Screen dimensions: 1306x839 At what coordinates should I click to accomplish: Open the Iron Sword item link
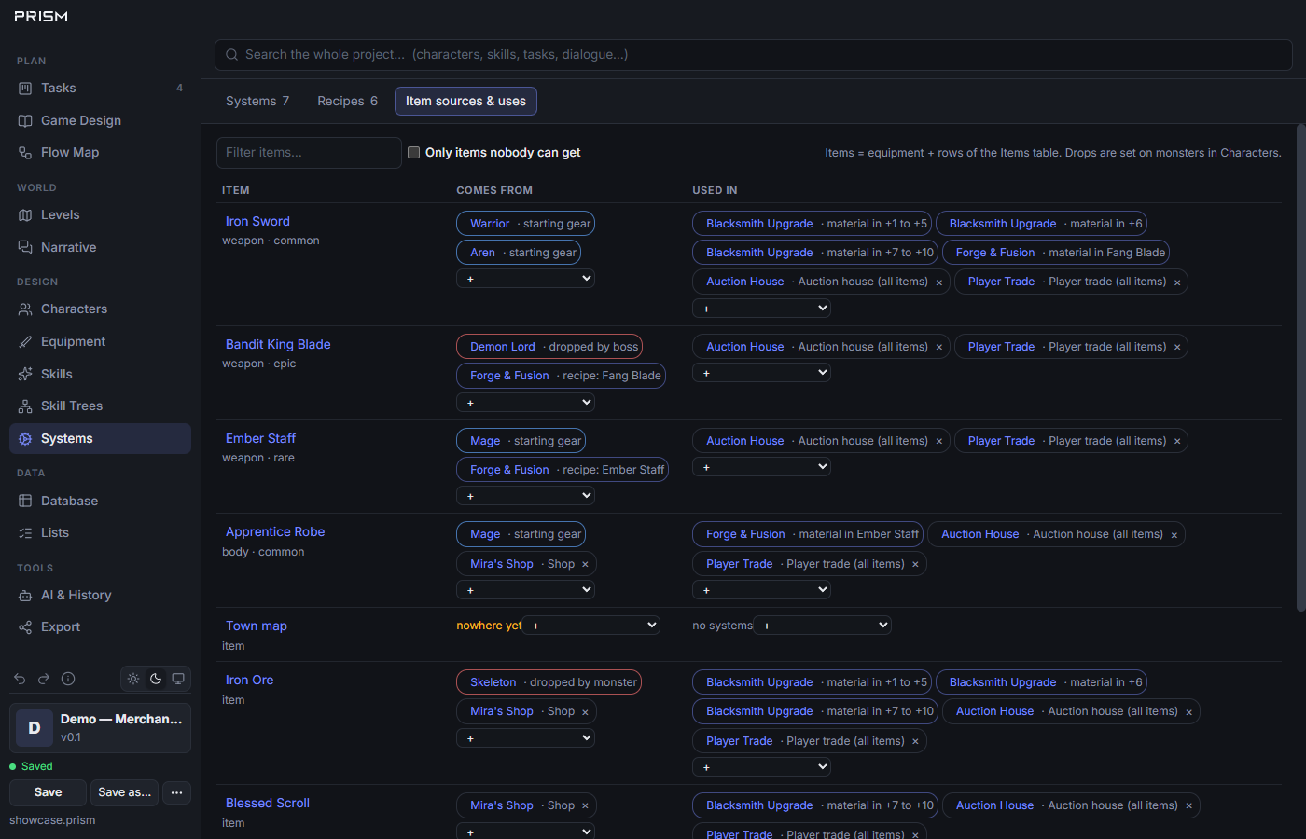point(257,221)
